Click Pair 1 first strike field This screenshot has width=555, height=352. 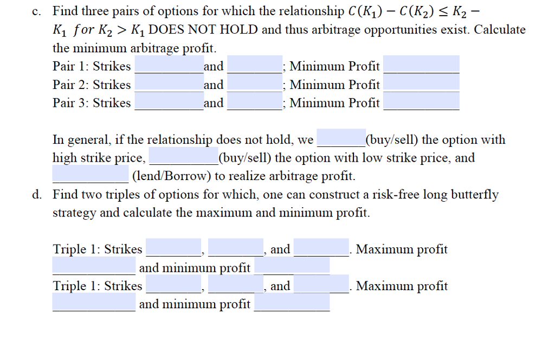pyautogui.click(x=169, y=65)
